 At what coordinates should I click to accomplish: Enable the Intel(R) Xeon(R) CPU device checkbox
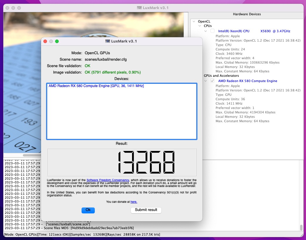(x=212, y=31)
